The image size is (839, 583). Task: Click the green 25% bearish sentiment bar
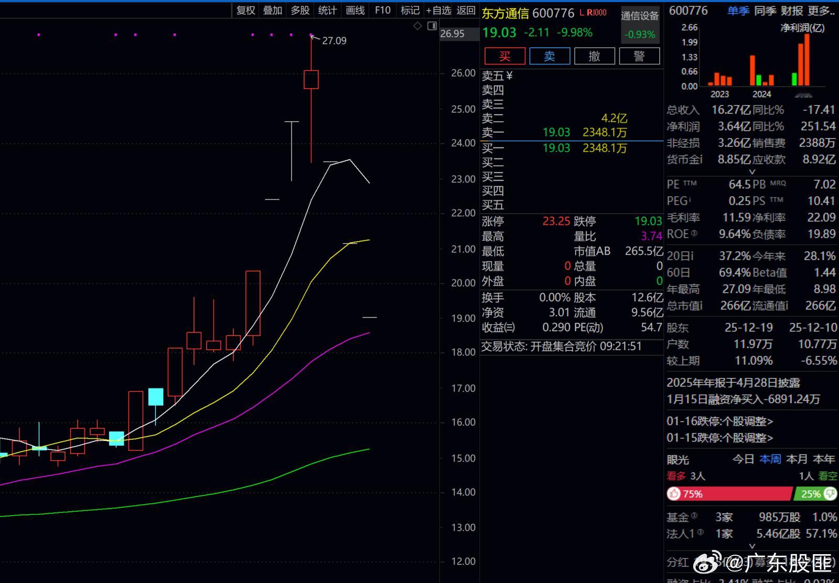[x=815, y=494]
